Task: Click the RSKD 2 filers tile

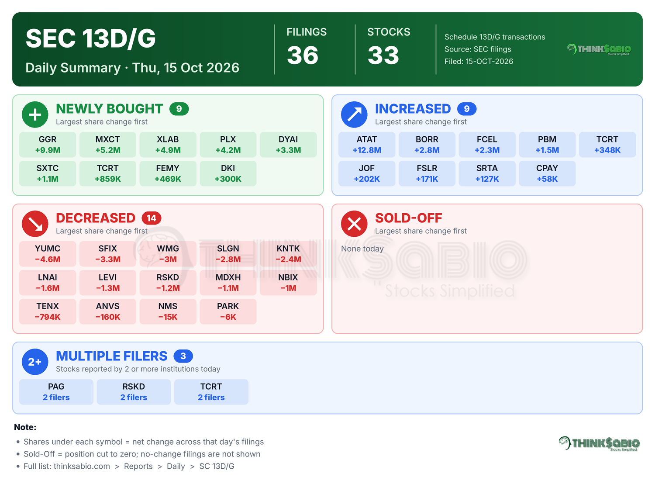Action: [x=134, y=392]
